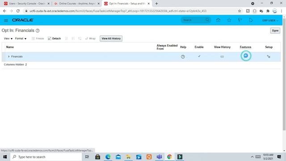
Task: Open Favorites star in Oracle header
Action: [229, 20]
